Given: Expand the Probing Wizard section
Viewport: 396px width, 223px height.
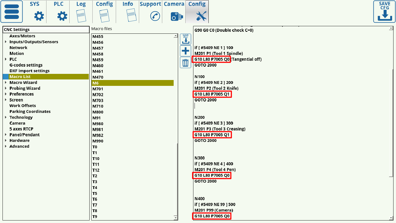Looking at the screenshot, I should click(6, 88).
